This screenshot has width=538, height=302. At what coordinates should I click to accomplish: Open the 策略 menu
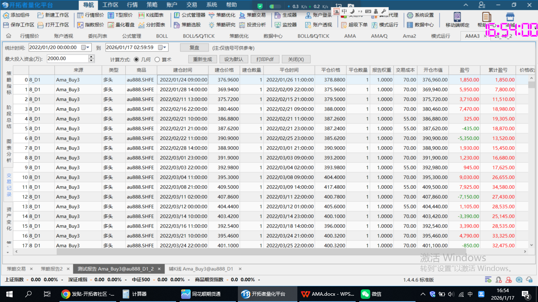(x=152, y=5)
